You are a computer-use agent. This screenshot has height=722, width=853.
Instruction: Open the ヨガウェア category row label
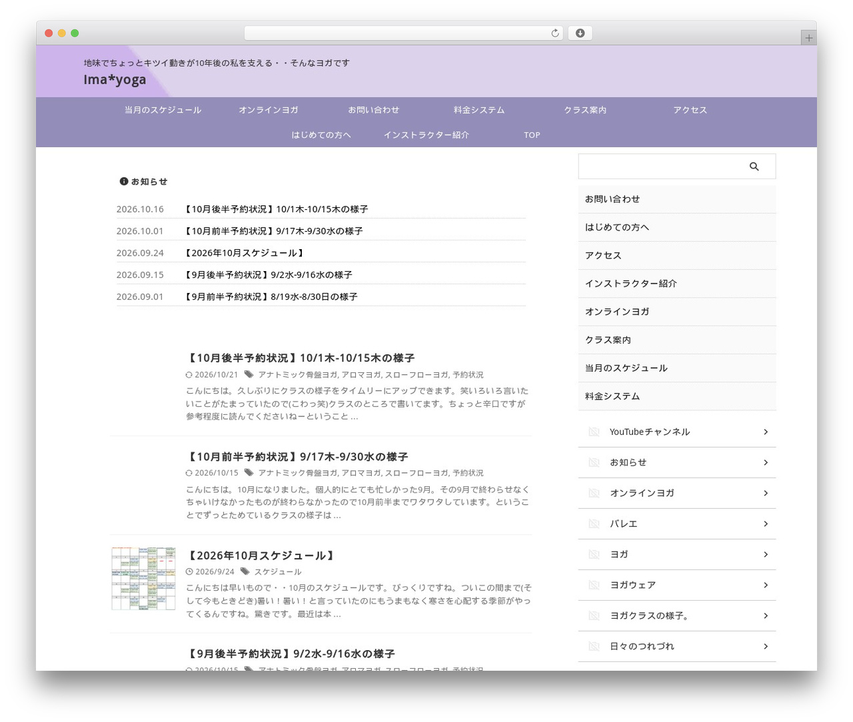pos(633,585)
